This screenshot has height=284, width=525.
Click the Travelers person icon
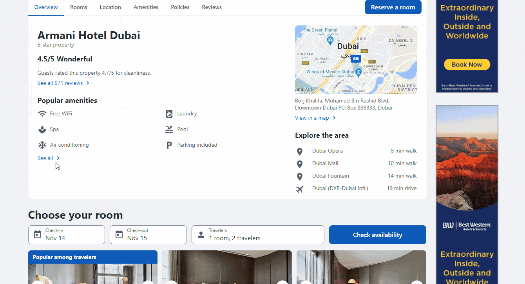coord(201,235)
